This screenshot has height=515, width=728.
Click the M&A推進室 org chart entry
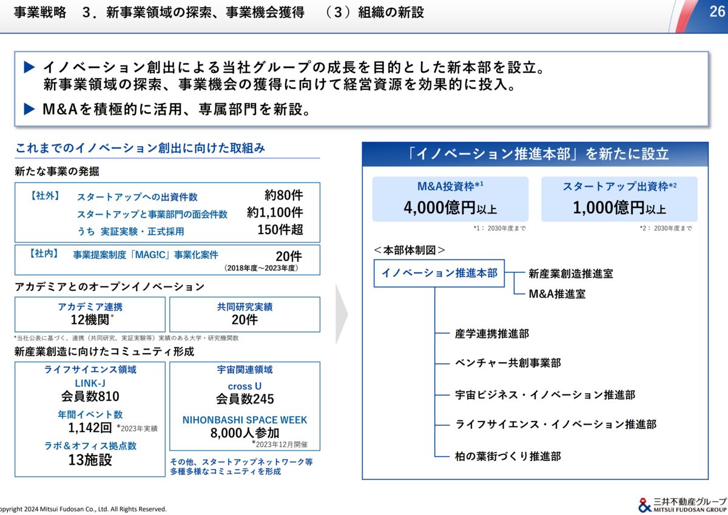(x=557, y=294)
